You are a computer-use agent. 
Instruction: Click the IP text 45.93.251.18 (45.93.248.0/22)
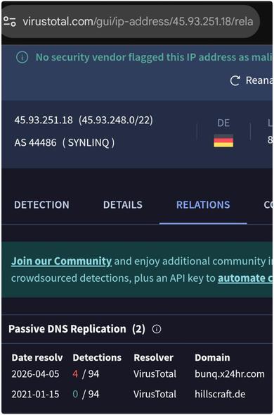(x=84, y=120)
